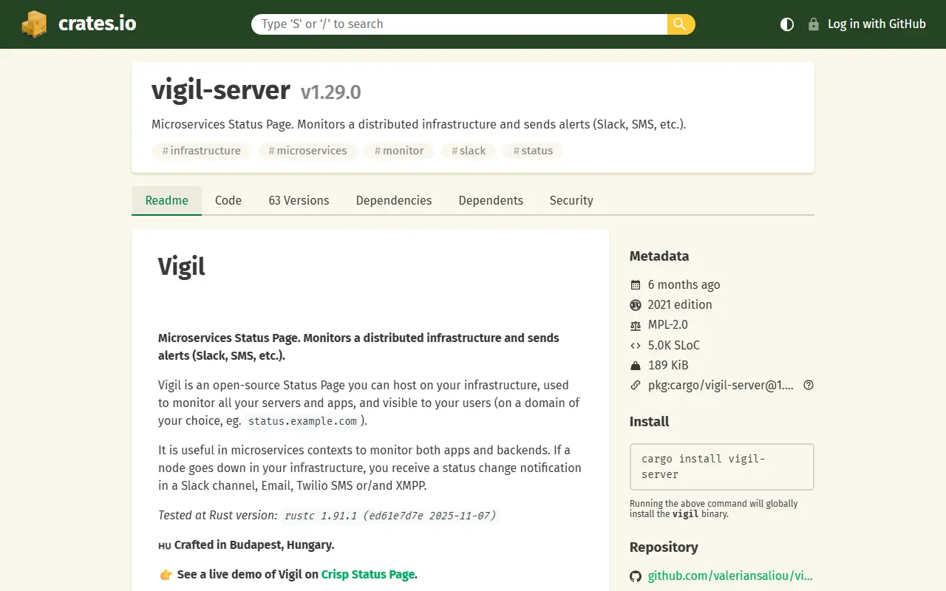This screenshot has width=946, height=591.
Task: Click the GitHub icon under Repository
Action: (x=636, y=576)
